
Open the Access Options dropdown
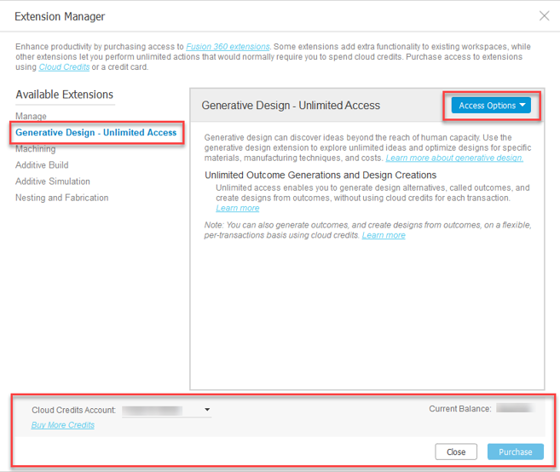point(491,106)
